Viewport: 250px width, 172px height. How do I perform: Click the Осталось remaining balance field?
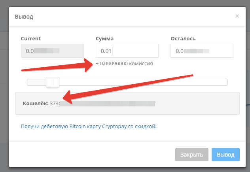[x=202, y=51]
